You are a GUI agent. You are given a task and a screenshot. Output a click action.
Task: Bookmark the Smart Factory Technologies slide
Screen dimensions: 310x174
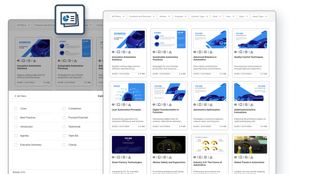pyautogui.click(x=118, y=157)
